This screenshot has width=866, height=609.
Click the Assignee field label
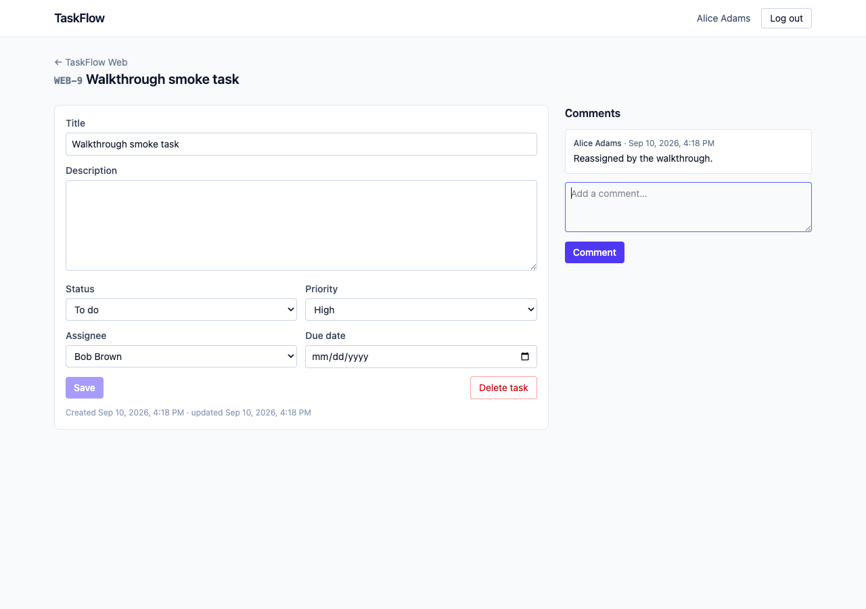click(86, 336)
